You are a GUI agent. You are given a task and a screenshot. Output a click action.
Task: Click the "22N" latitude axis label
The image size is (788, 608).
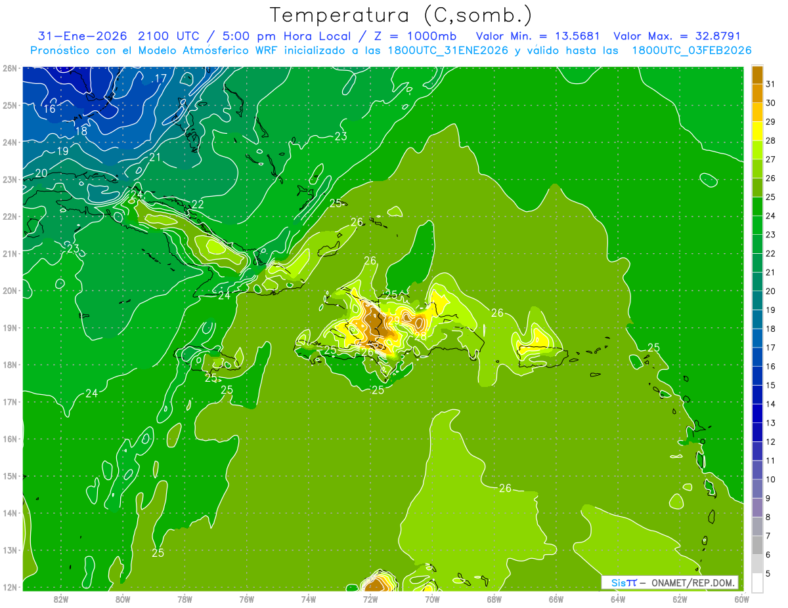tap(9, 216)
